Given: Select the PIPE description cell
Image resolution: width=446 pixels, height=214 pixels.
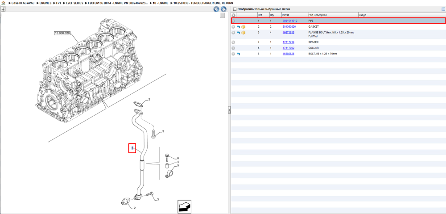Looking at the screenshot, I should pyautogui.click(x=333, y=21).
